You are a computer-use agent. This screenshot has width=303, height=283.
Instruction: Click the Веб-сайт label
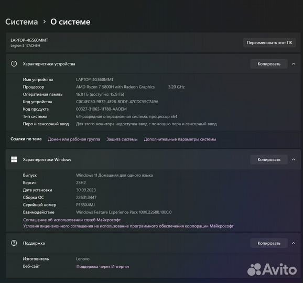click(x=31, y=266)
